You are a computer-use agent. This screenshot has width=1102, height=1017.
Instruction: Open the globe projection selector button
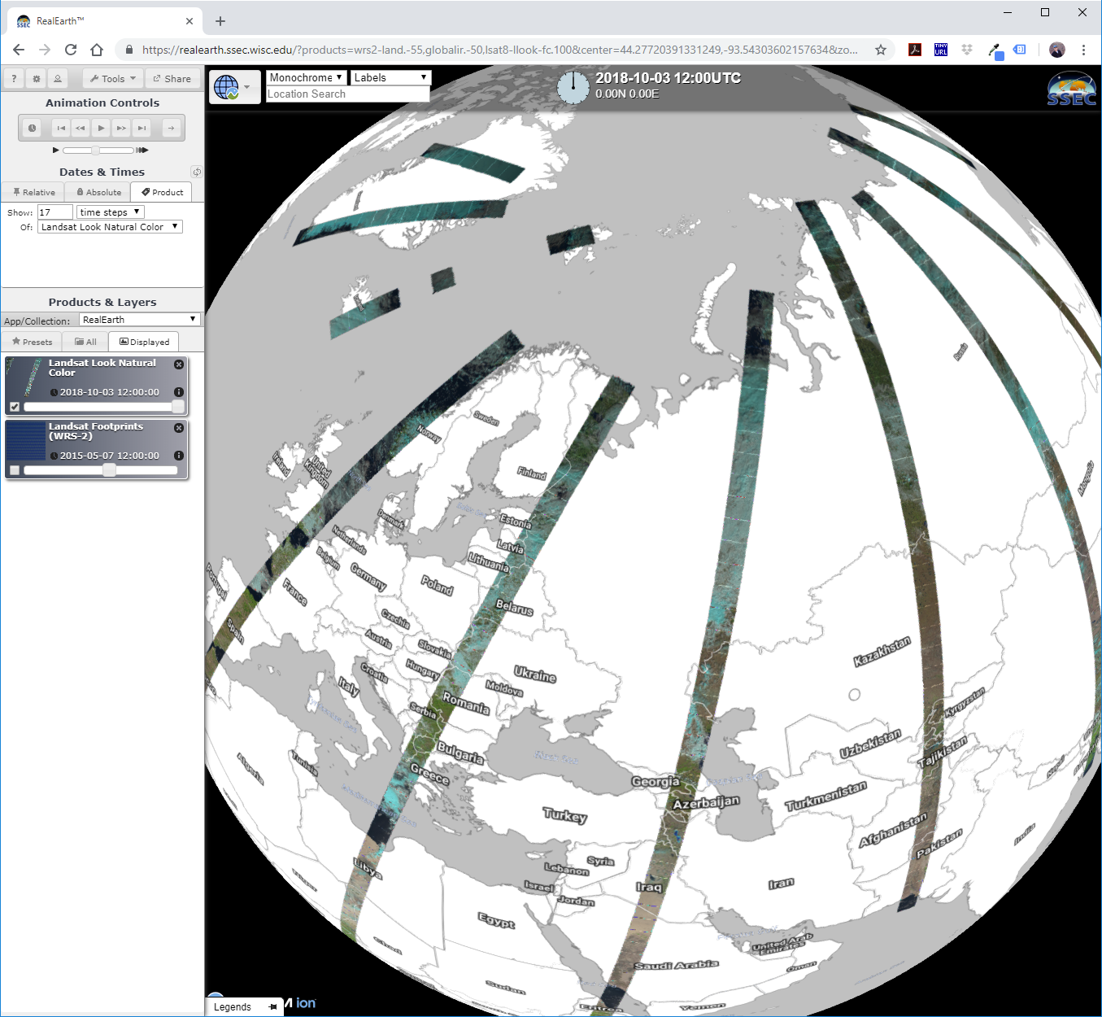pyautogui.click(x=234, y=86)
